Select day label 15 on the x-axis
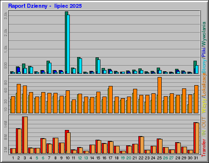Image resolution: width=209 pixels, height=163 pixels. [98, 158]
